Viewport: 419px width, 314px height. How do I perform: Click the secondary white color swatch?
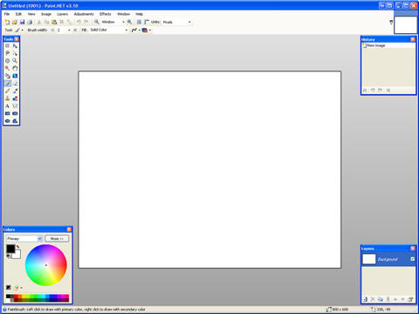tap(17, 255)
